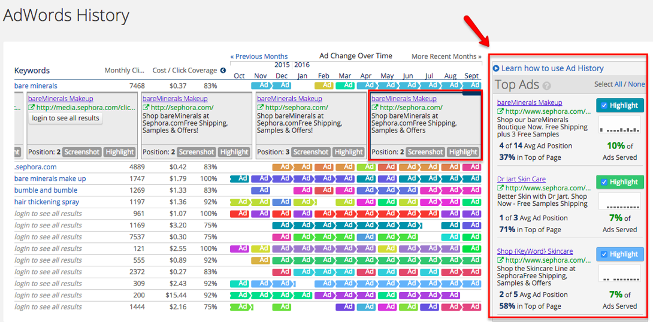Click pink Sept Ad marker in .sephora.com row

[x=472, y=167]
